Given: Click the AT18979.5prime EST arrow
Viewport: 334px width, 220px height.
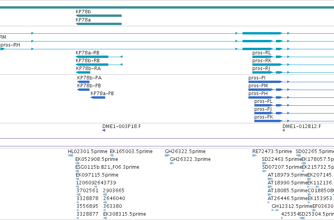Looking at the screenshot, I should click(270, 179).
